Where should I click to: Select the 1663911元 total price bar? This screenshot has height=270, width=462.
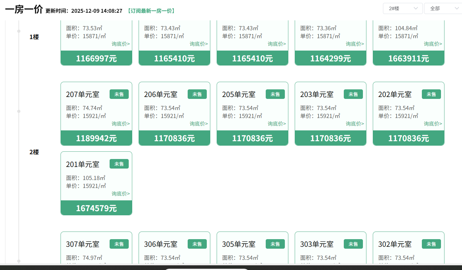408,59
